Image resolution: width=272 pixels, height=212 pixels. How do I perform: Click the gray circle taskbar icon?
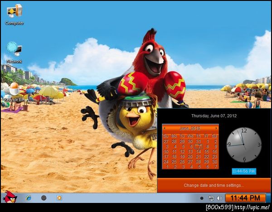click(44, 198)
